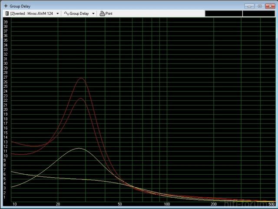This screenshot has width=278, height=209.
Task: Click the peak of the second red curve
Action: pyautogui.click(x=80, y=98)
